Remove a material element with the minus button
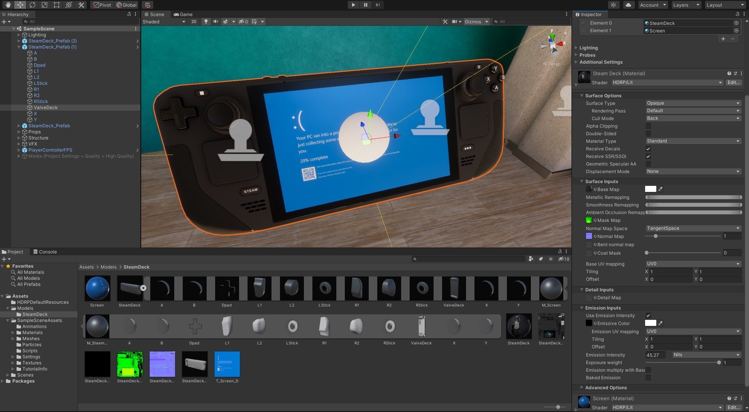 (x=733, y=39)
